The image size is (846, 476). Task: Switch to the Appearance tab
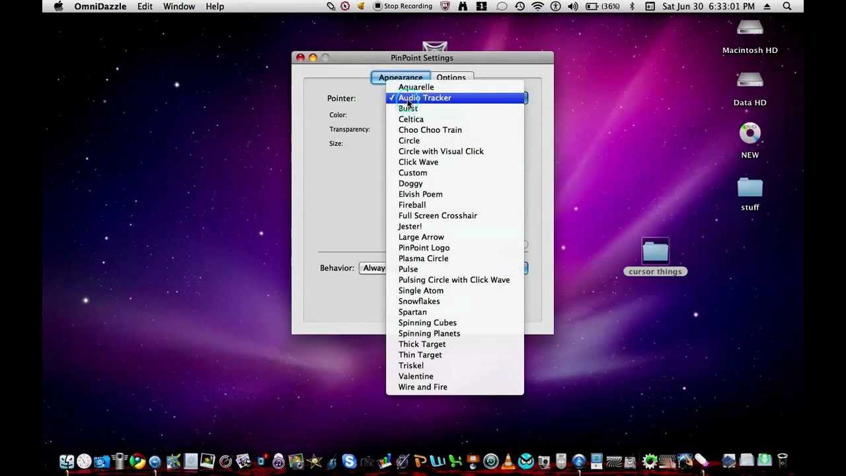pyautogui.click(x=401, y=77)
